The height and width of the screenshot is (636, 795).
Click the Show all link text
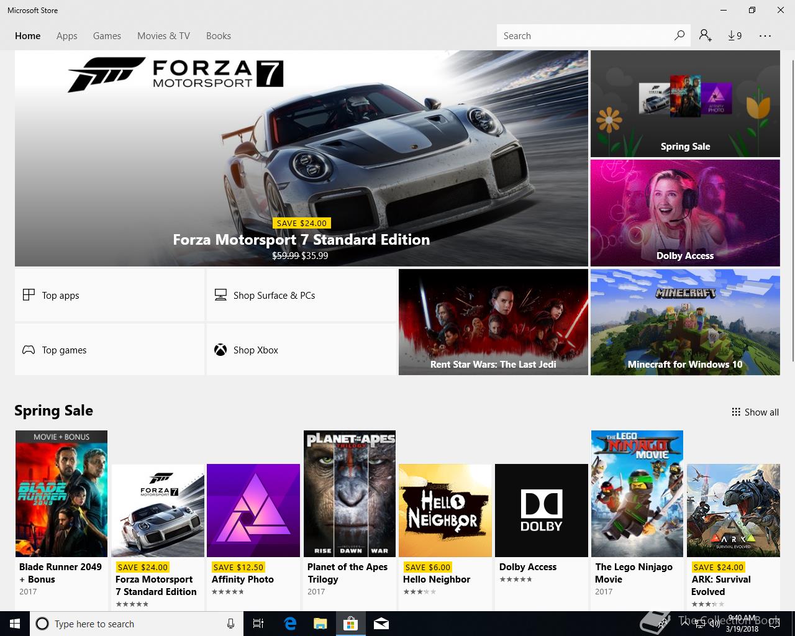pyautogui.click(x=761, y=412)
